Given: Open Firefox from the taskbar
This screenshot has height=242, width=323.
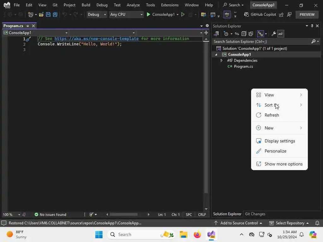Looking at the screenshot, I should pos(197,234).
